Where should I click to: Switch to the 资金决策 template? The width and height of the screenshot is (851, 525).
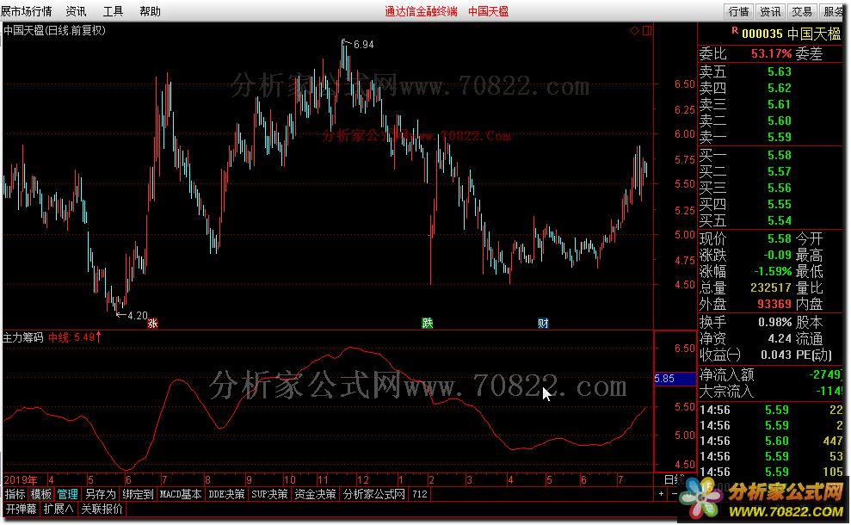point(315,494)
